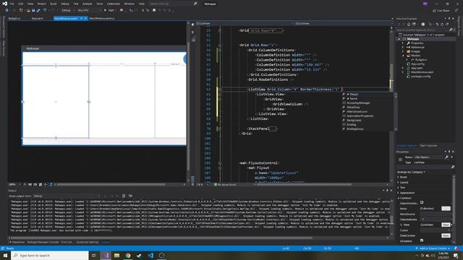Open the Any CPU platform dropdown
Screen dimensions: 463x260
(x=90, y=10)
